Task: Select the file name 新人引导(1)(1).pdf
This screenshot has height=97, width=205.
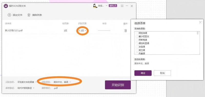Action: [14, 31]
